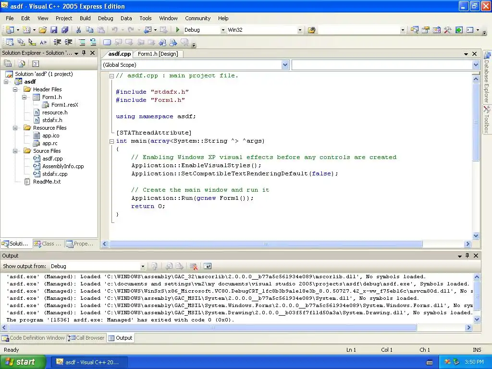Switch to the Call Browser tab
The height and width of the screenshot is (369, 492).
[86, 338]
